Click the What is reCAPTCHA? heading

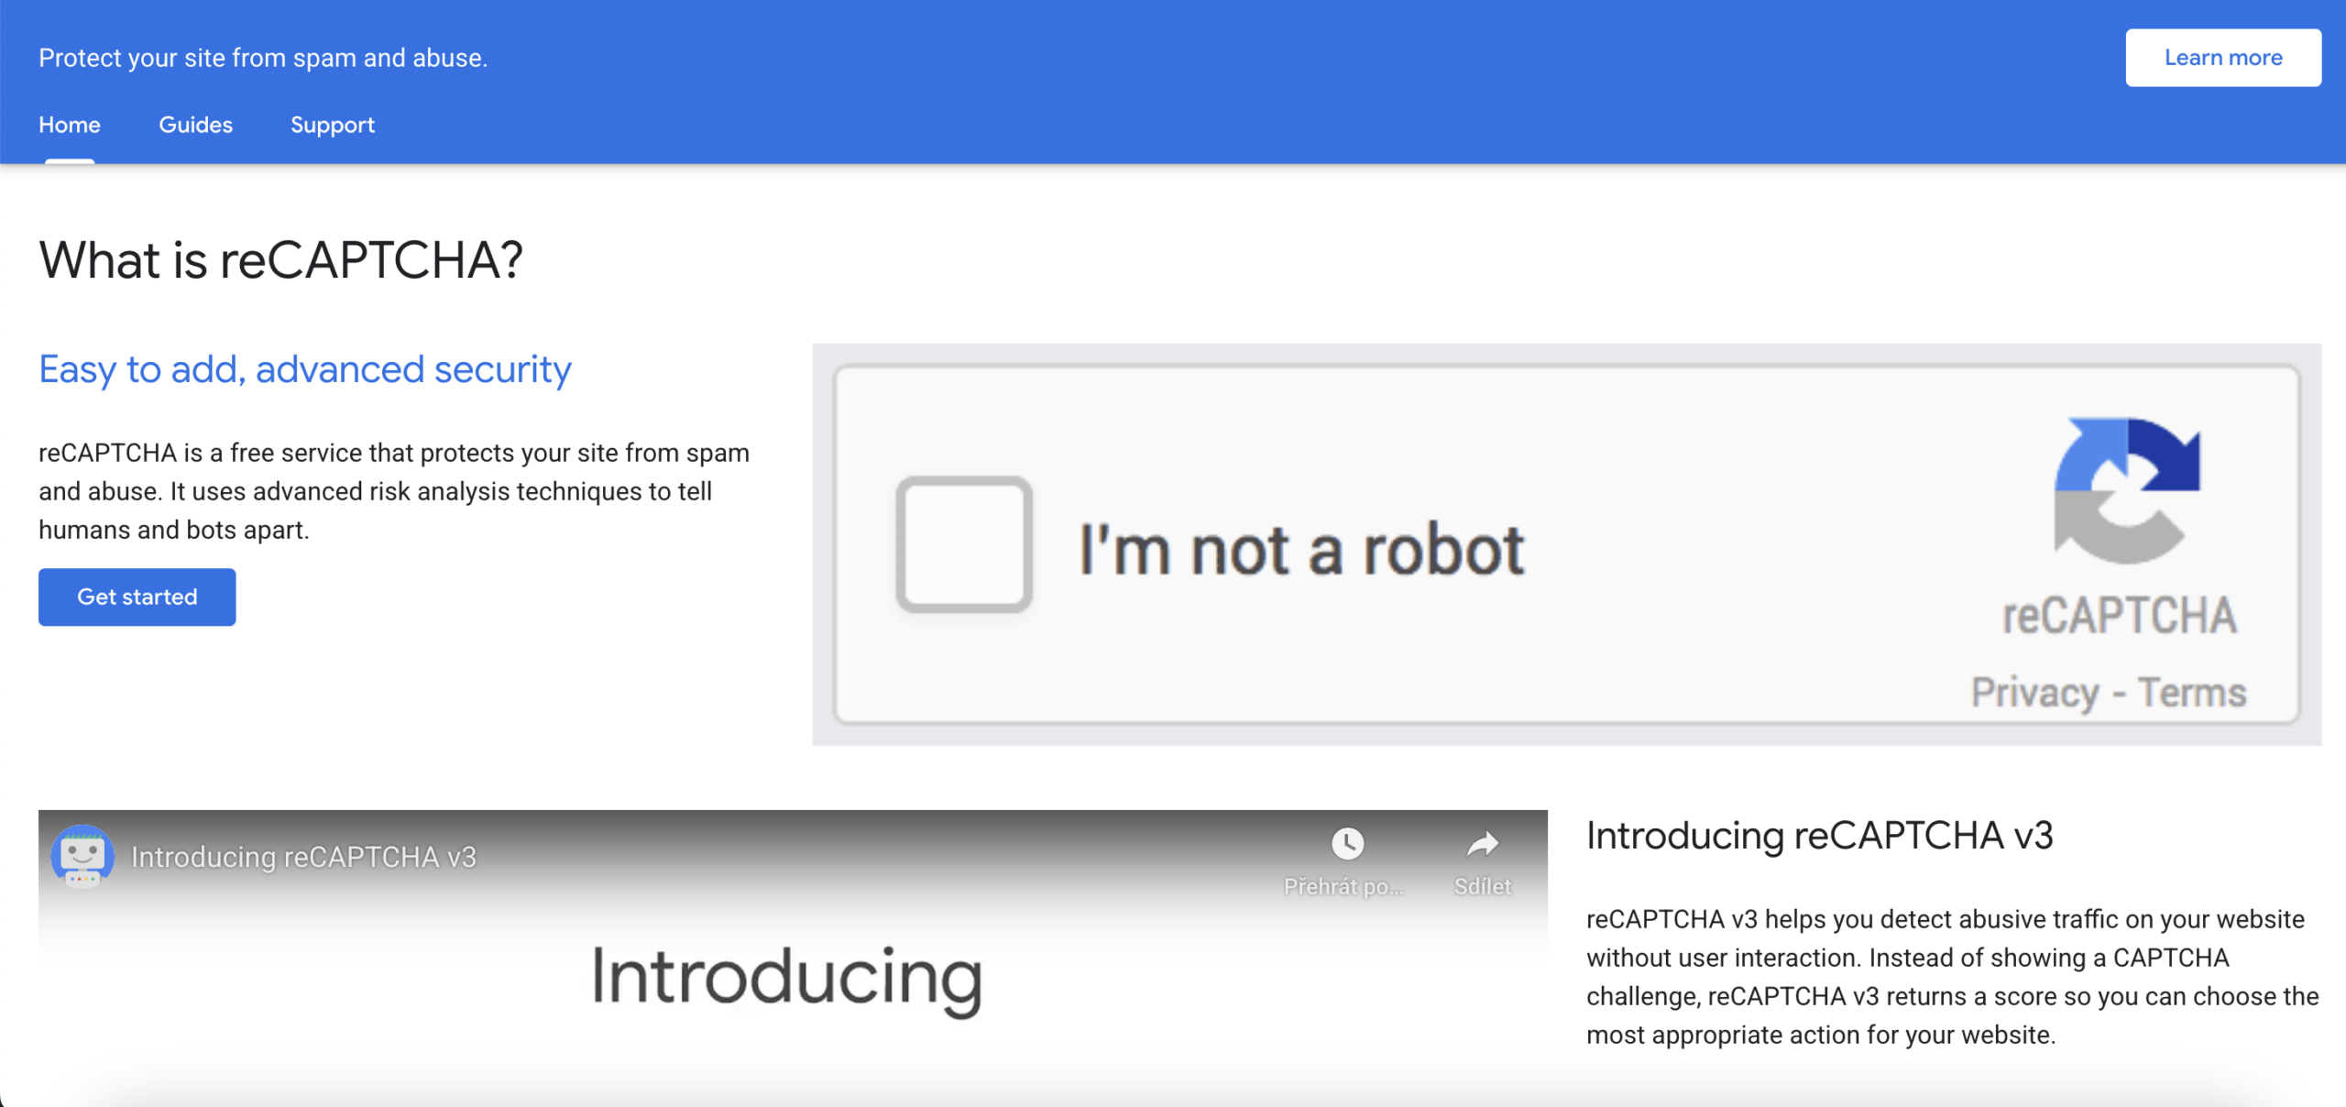point(280,259)
